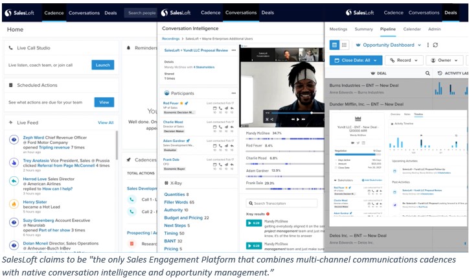Screen dimensions: 469x280
Task: Open the 4 Stakeholders link
Action: coord(204,67)
